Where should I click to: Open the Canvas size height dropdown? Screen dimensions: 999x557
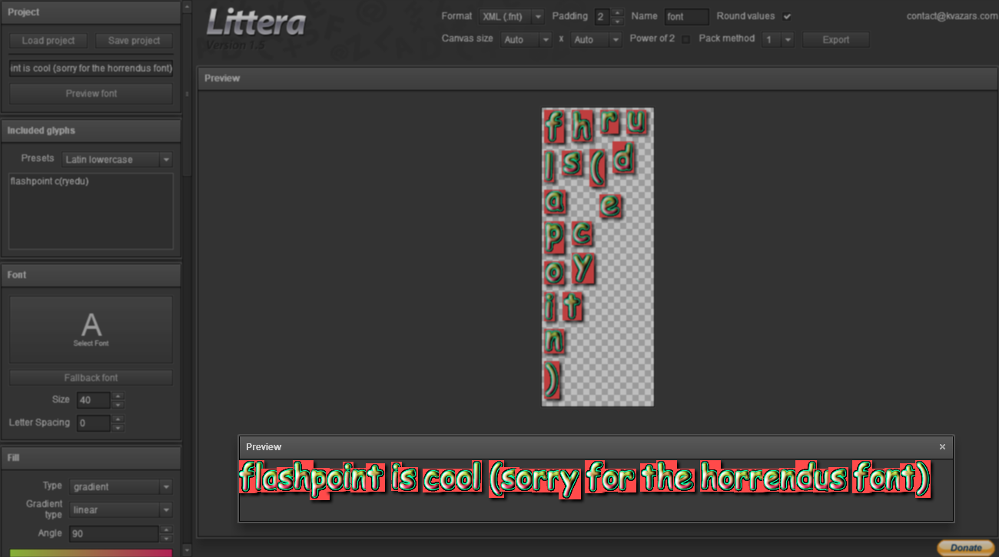pos(596,39)
